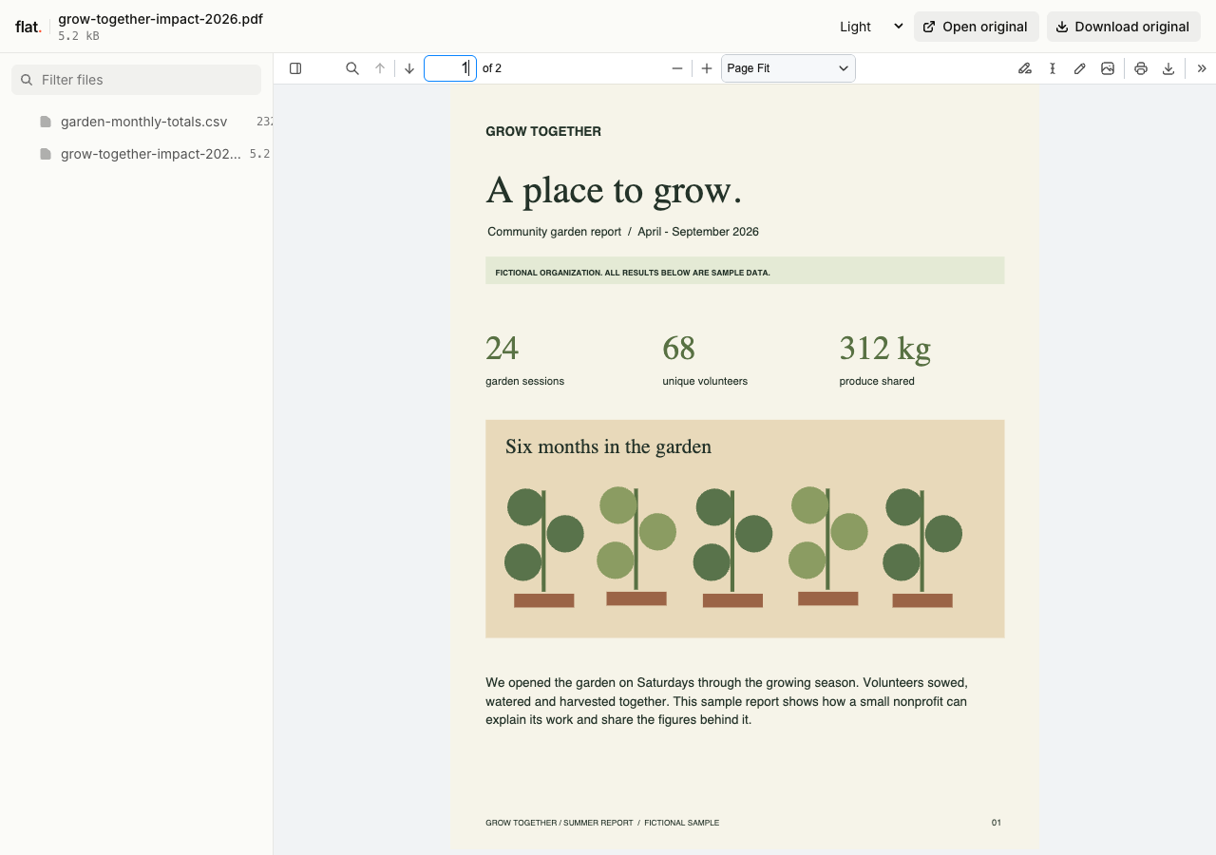Zoom in with the plus icon
This screenshot has height=855, width=1216.
[707, 68]
